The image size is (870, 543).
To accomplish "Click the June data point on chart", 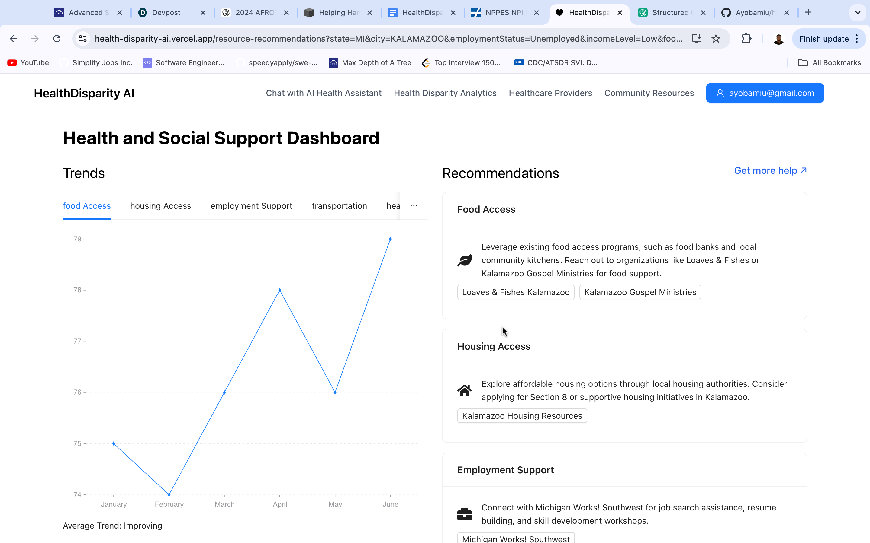I will point(390,239).
